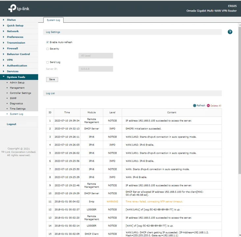This screenshot has height=237, width=241.
Task: Expand the Preferences menu
Action: 15,37
